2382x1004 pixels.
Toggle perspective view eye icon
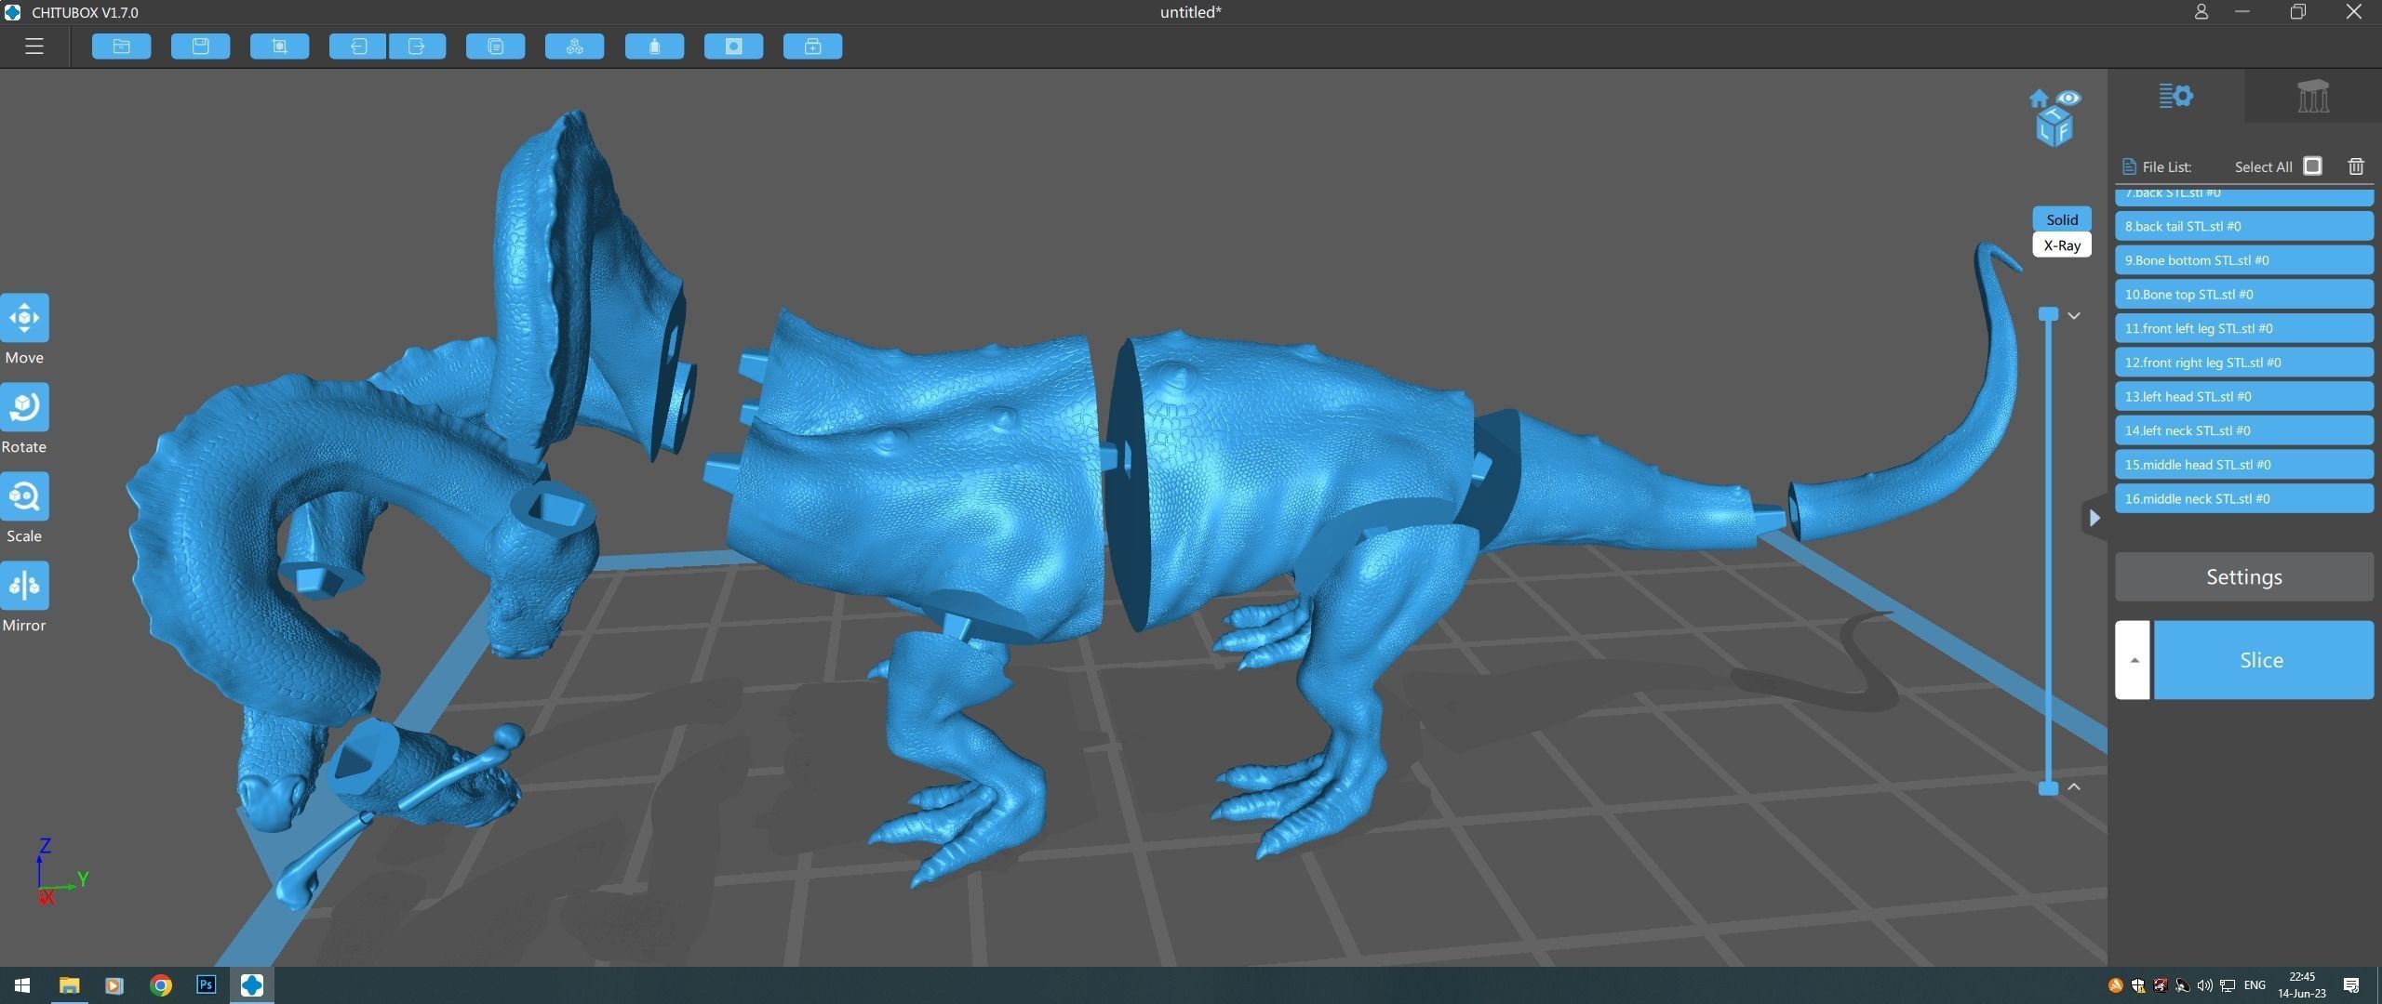pos(2068,98)
